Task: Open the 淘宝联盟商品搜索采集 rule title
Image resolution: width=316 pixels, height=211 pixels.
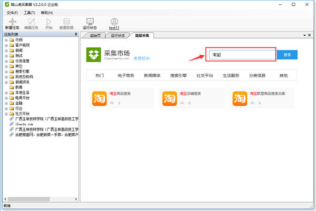Action: pyautogui.click(x=268, y=94)
